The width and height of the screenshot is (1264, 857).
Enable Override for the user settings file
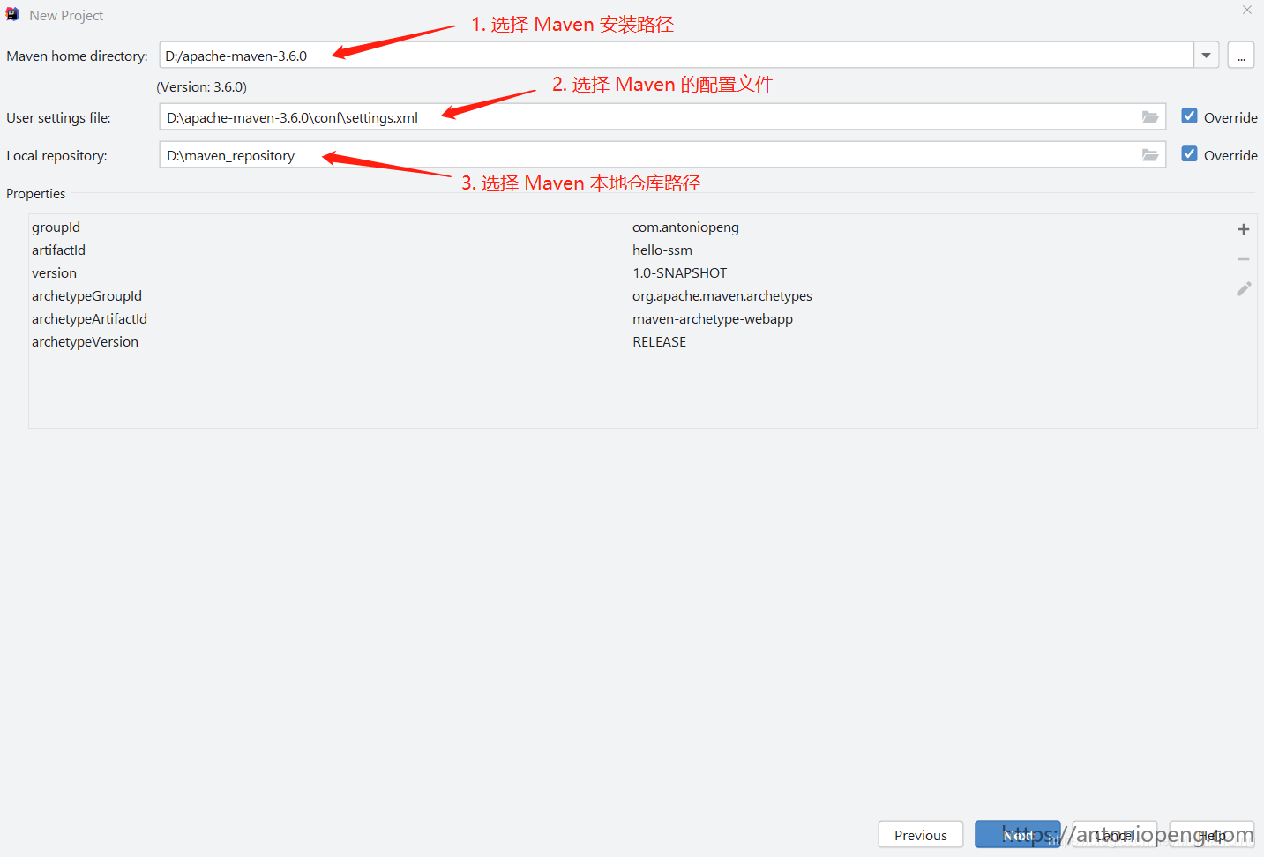coord(1189,116)
